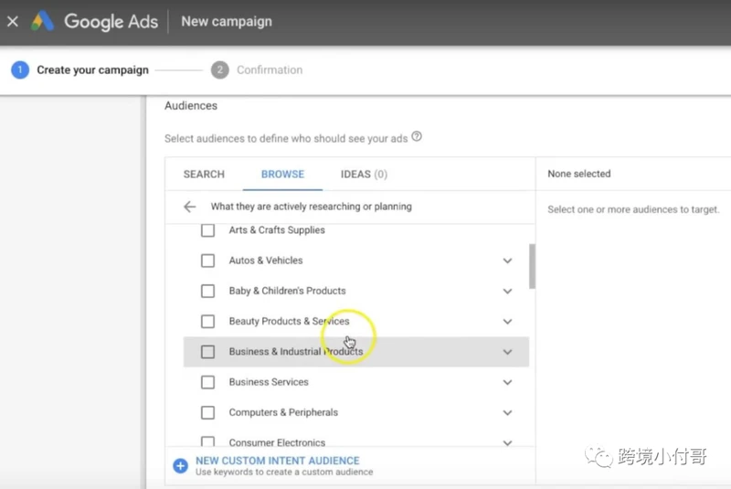Tick the Autos & Vehicles checkbox
This screenshot has width=731, height=489.
[x=208, y=260]
